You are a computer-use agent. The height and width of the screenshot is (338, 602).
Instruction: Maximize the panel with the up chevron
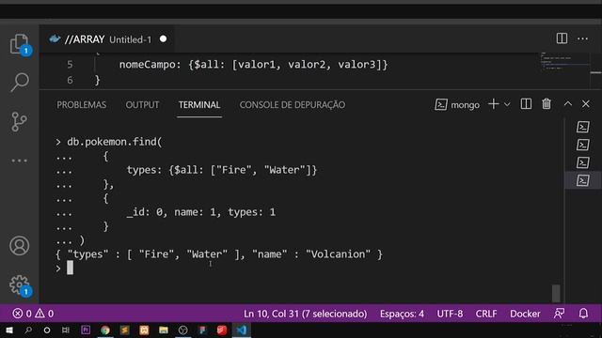568,104
